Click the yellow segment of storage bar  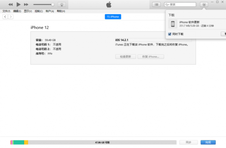pos(26,142)
